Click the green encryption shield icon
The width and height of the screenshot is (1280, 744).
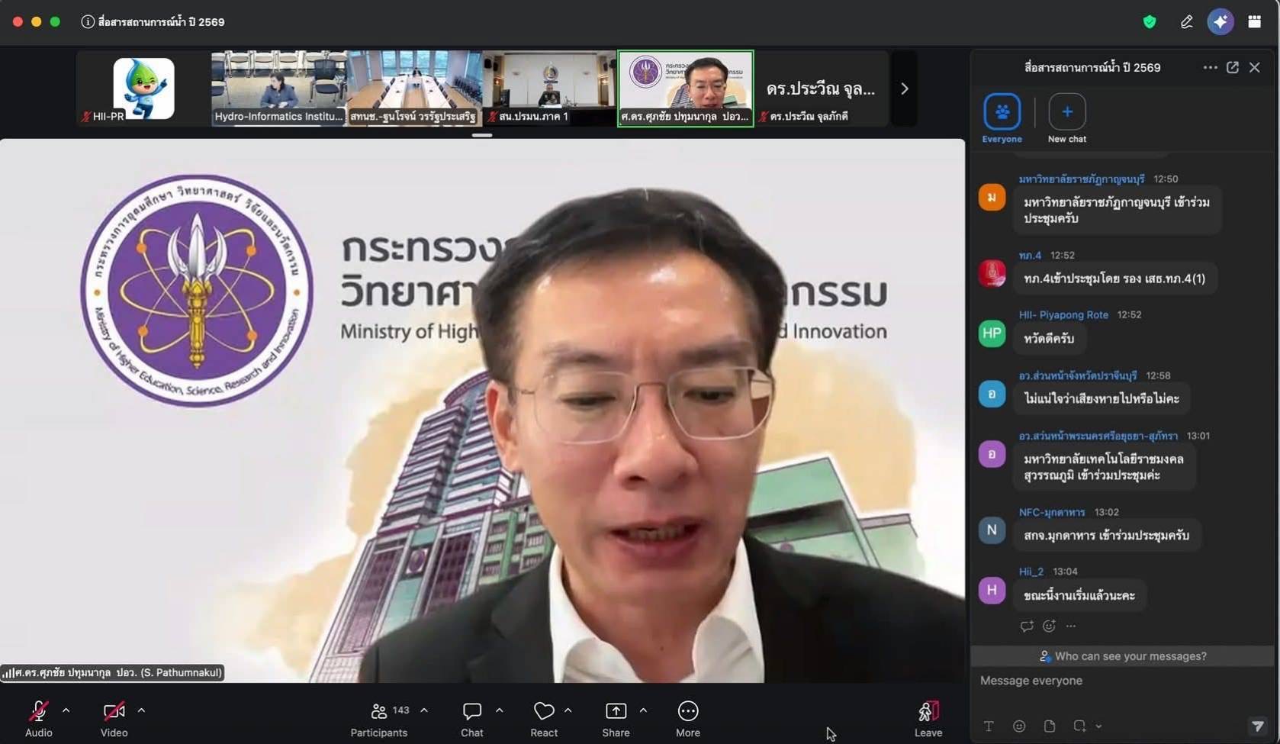1150,21
